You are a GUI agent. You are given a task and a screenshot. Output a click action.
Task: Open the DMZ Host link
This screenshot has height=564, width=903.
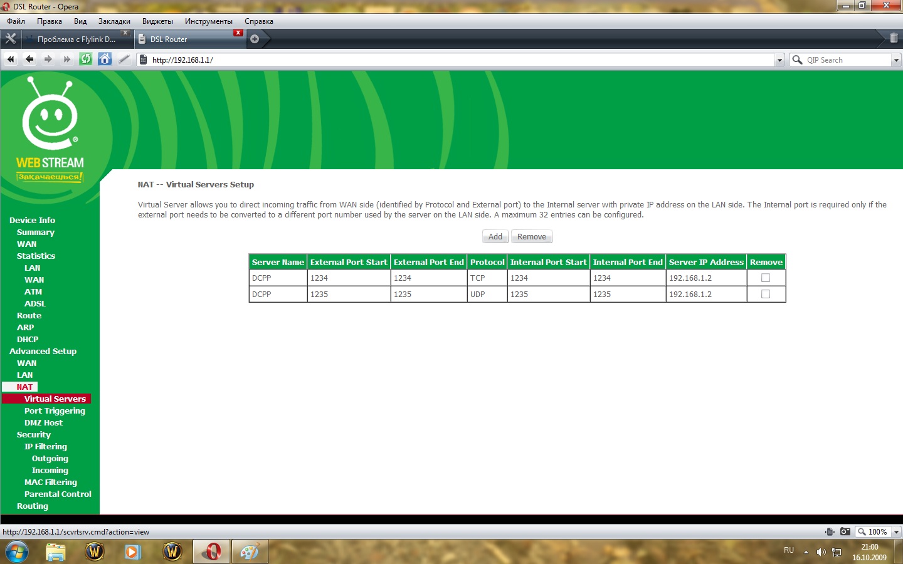point(43,423)
